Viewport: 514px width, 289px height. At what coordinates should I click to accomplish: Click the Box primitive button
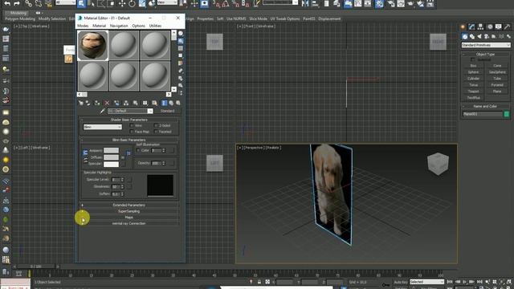coord(473,66)
